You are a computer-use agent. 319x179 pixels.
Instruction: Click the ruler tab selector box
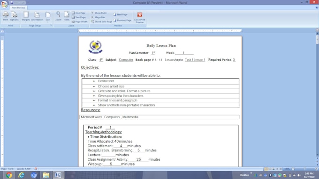2,31
